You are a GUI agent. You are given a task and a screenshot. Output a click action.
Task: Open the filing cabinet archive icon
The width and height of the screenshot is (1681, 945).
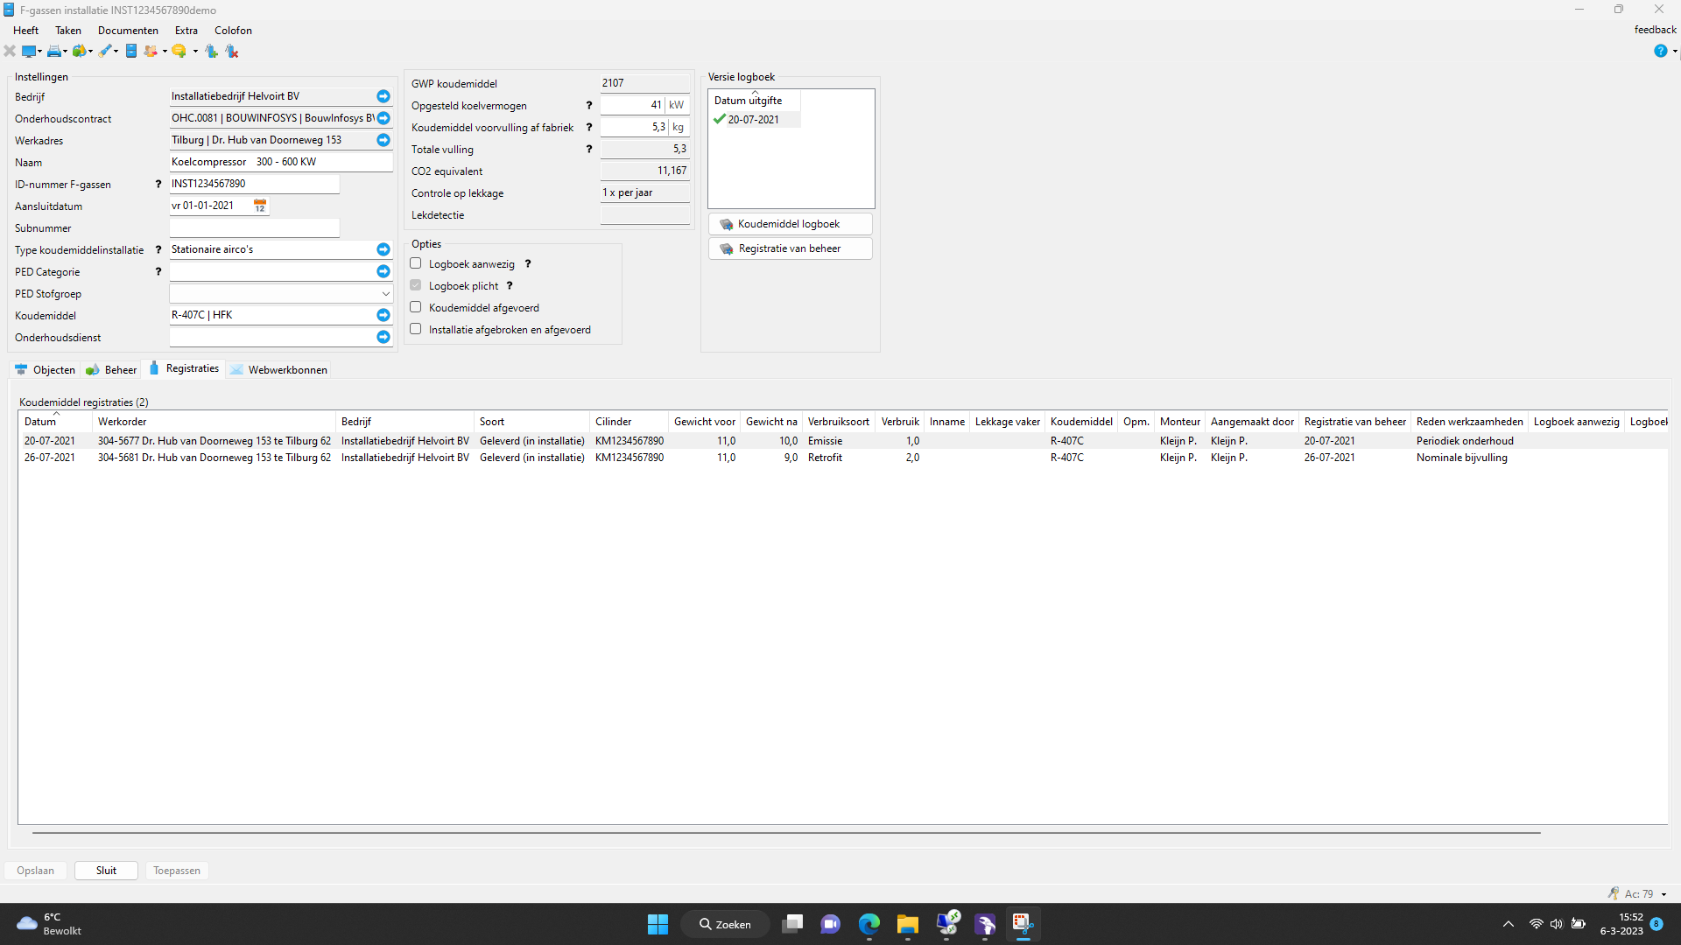[x=131, y=51]
